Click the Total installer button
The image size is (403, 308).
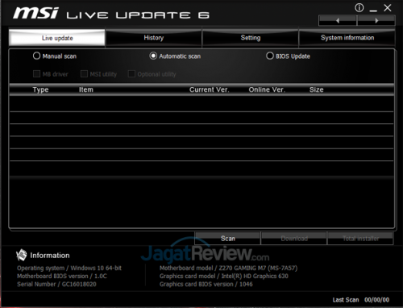(x=360, y=239)
